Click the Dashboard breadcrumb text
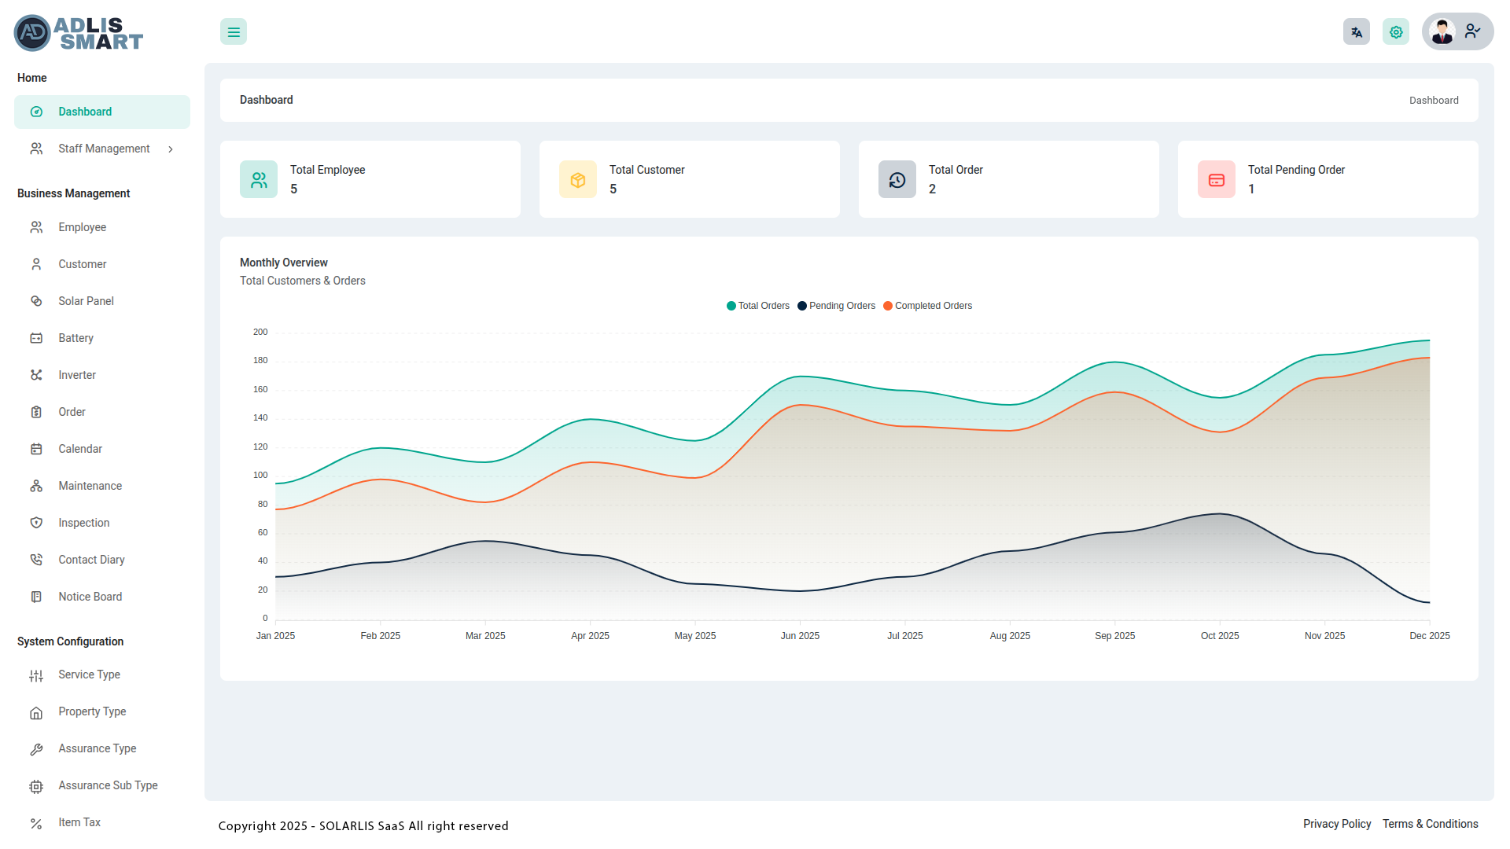Image resolution: width=1510 pixels, height=849 pixels. tap(1433, 101)
